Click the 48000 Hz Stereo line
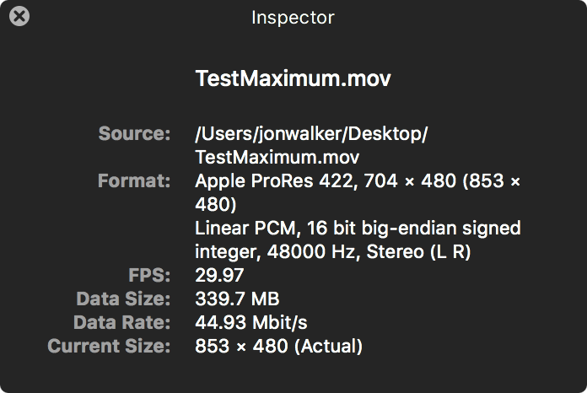587x393 pixels. [x=332, y=251]
